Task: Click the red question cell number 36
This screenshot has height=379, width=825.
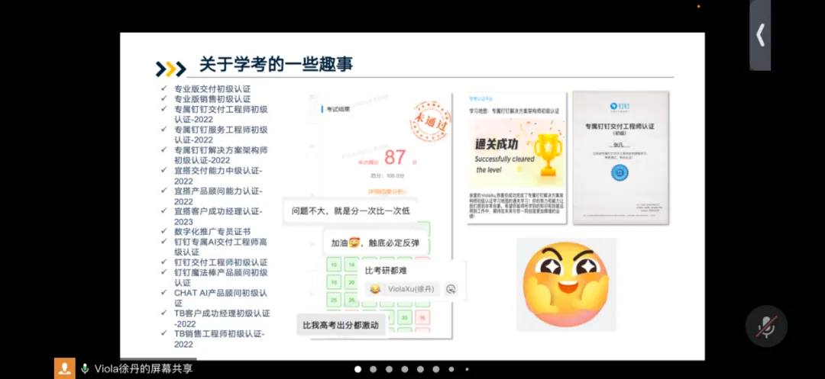Action: coord(422,317)
